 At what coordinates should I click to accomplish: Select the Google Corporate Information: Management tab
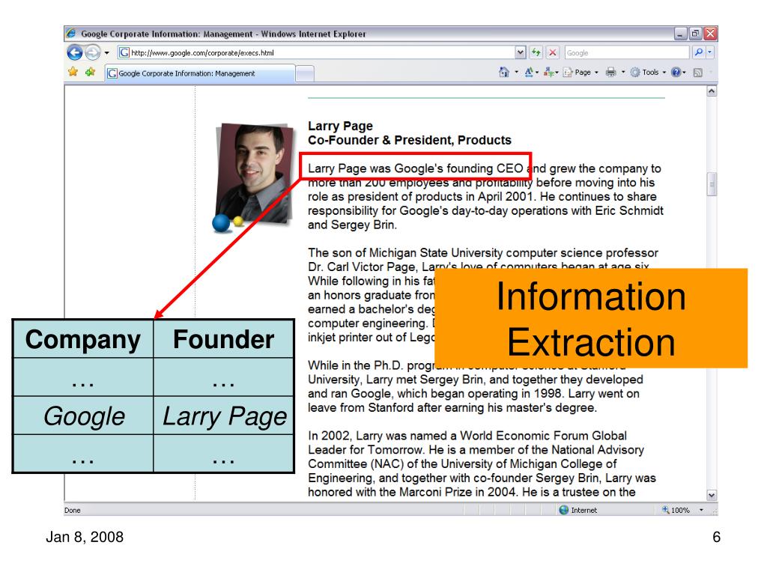(x=200, y=73)
